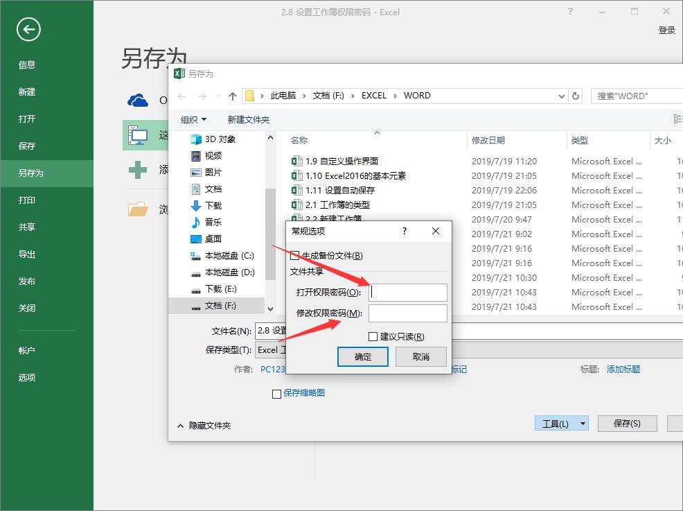
Task: Collapse folders with 隐藏文件夹 chevron
Action: click(x=181, y=426)
